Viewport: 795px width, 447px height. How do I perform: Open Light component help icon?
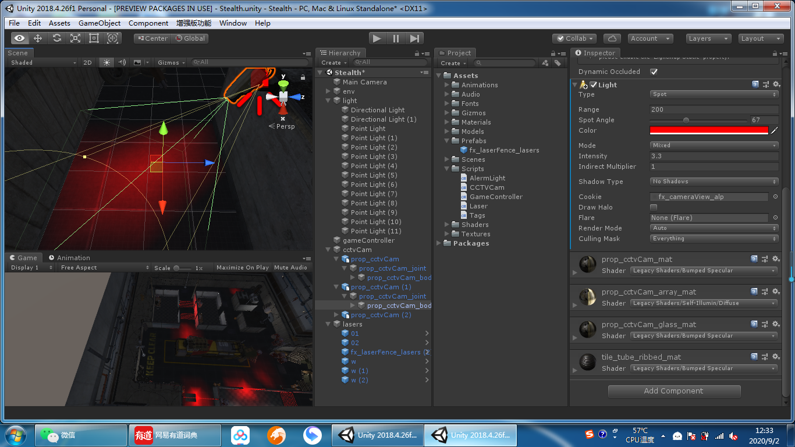(x=755, y=84)
